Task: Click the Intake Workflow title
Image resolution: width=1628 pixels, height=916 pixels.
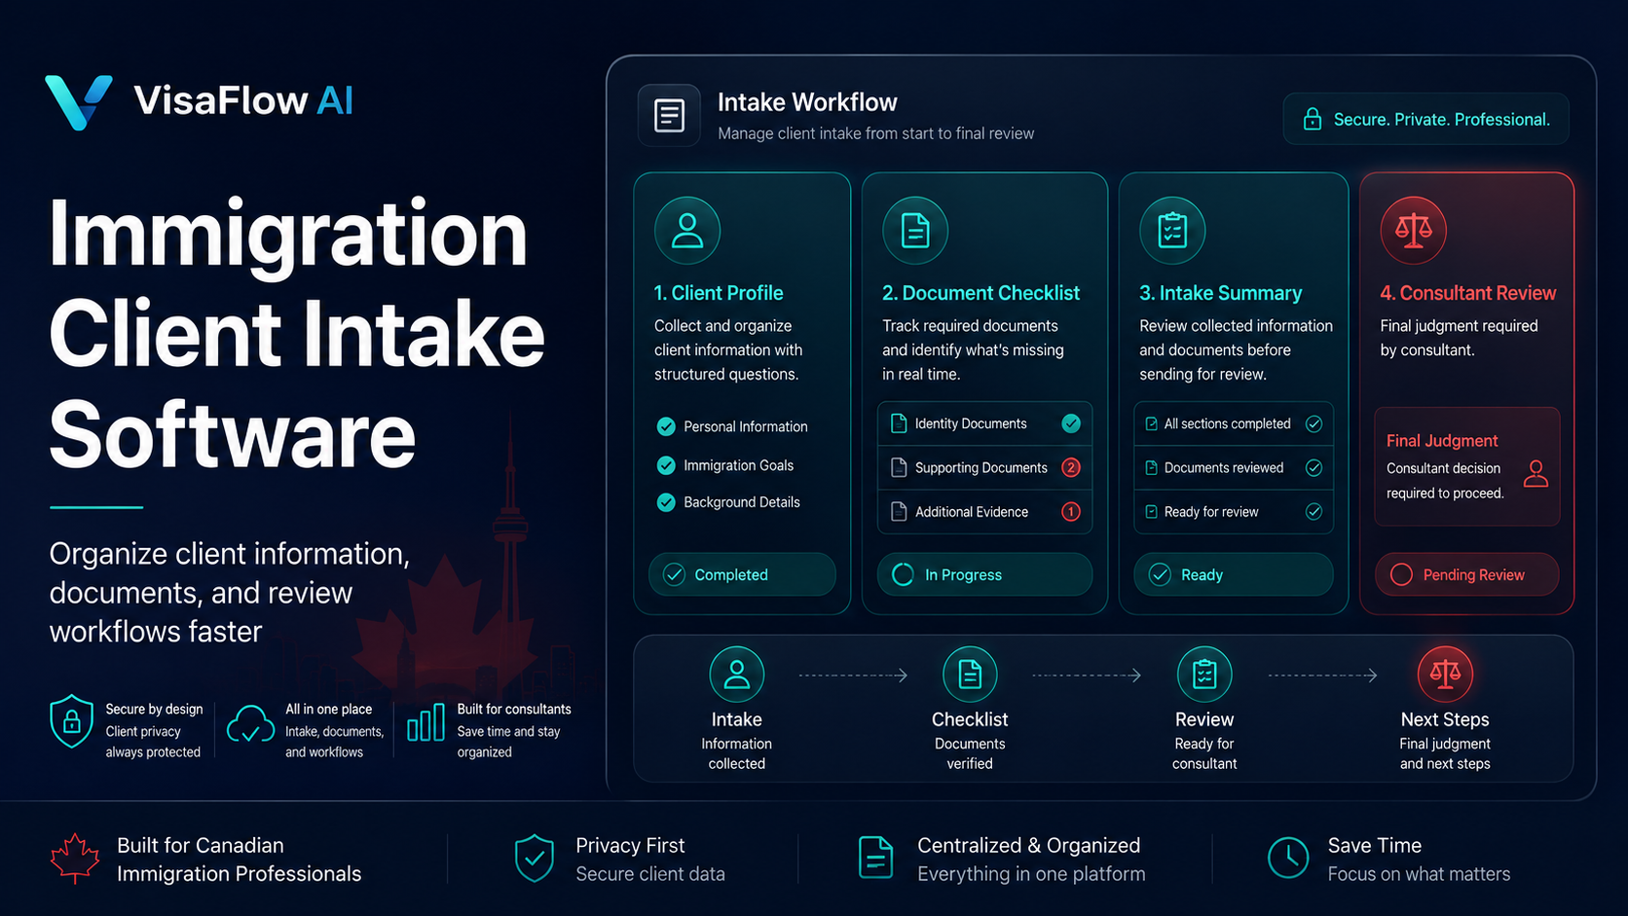Action: tap(807, 102)
